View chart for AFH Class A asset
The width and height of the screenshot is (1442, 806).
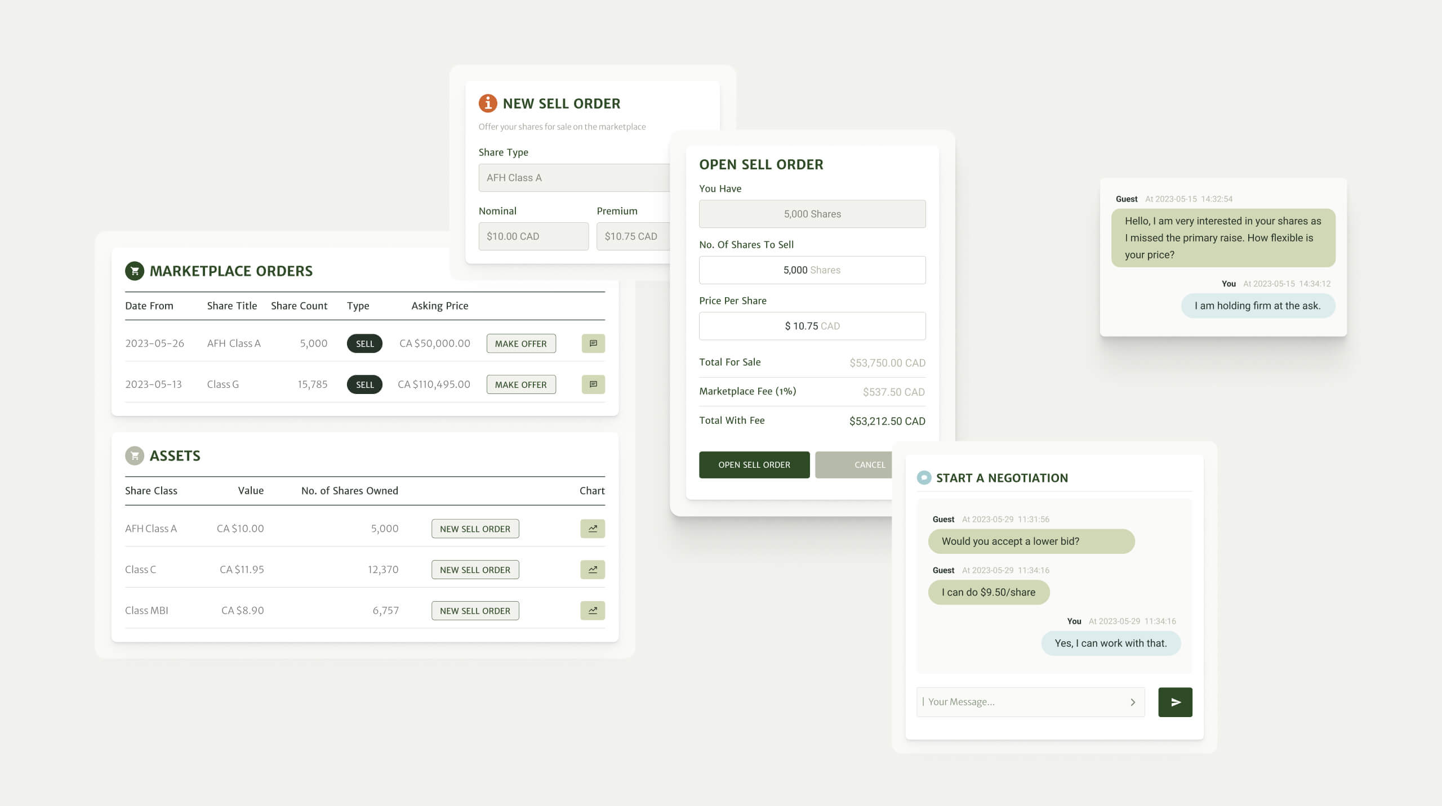tap(593, 529)
